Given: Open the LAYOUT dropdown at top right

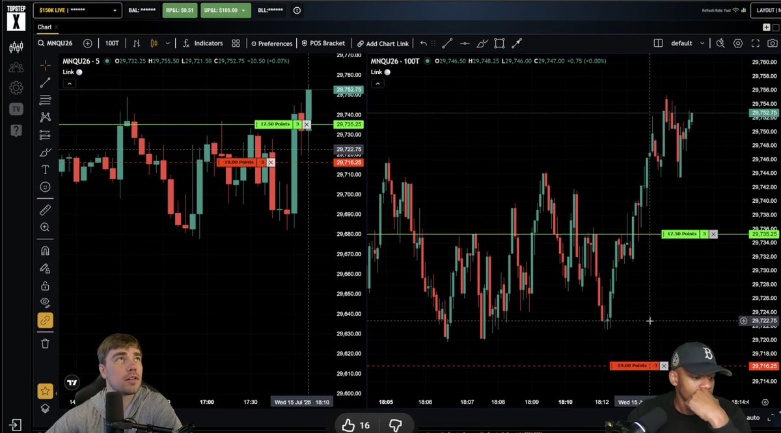Looking at the screenshot, I should click(x=766, y=10).
